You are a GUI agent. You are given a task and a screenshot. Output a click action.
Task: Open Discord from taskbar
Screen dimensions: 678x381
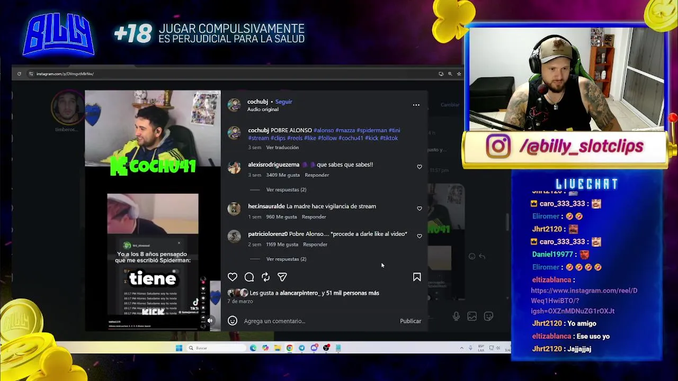pyautogui.click(x=314, y=348)
